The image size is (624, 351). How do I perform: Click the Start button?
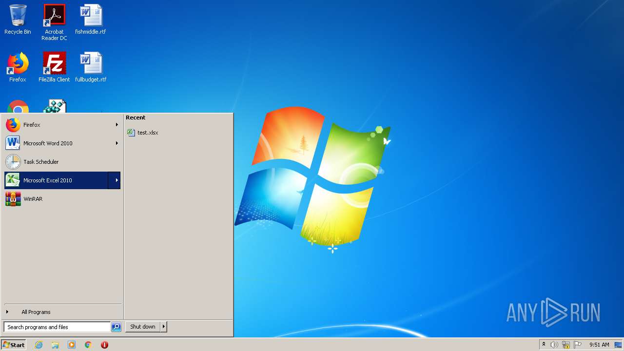coord(14,345)
